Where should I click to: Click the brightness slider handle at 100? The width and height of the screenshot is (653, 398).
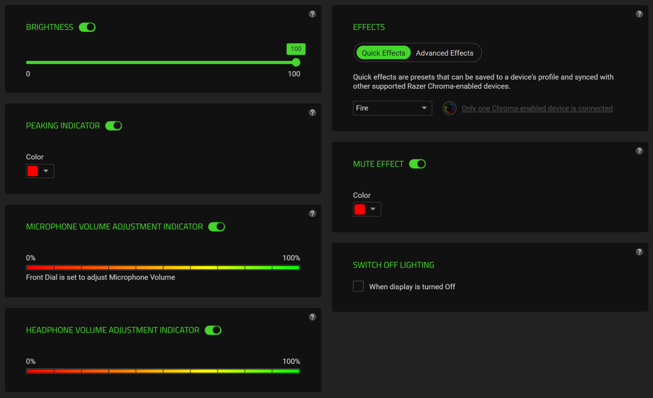[x=296, y=62]
